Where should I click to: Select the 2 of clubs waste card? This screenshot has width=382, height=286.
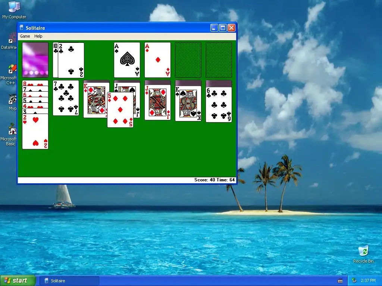71,60
